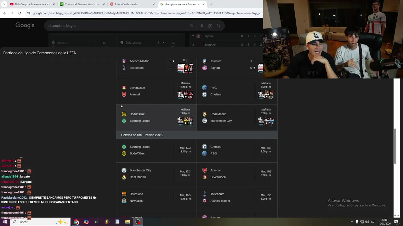Click the Google logo

(x=25, y=25)
